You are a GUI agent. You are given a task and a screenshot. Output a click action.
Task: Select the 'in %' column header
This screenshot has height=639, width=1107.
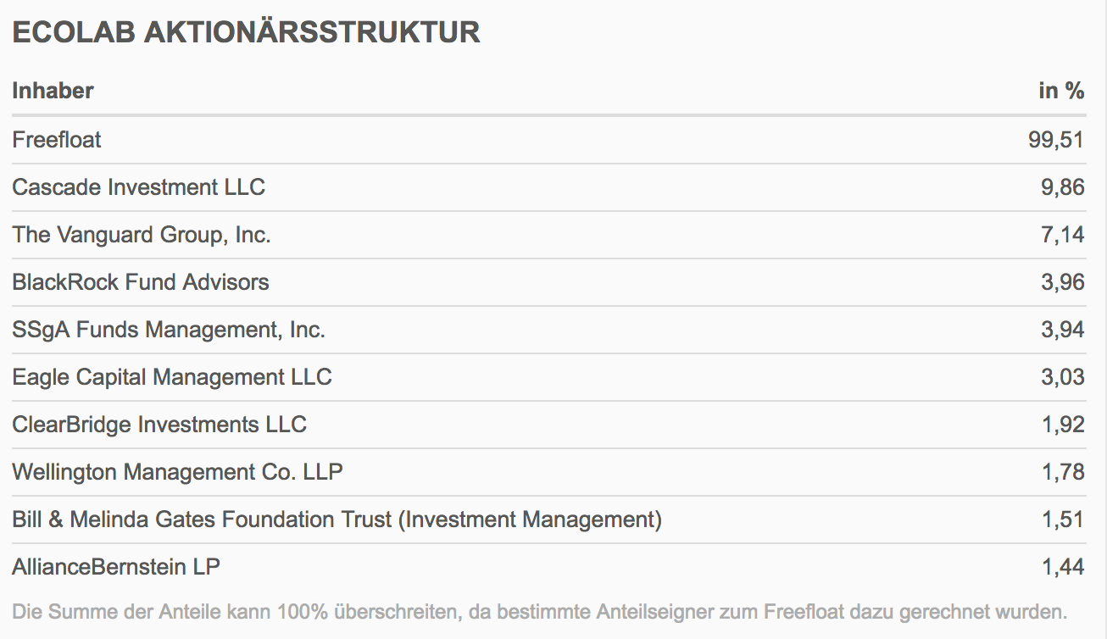coord(1061,91)
